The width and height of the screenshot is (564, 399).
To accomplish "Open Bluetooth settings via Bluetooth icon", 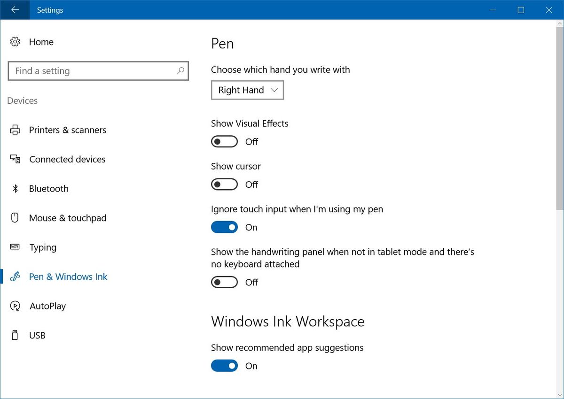I will tap(15, 188).
